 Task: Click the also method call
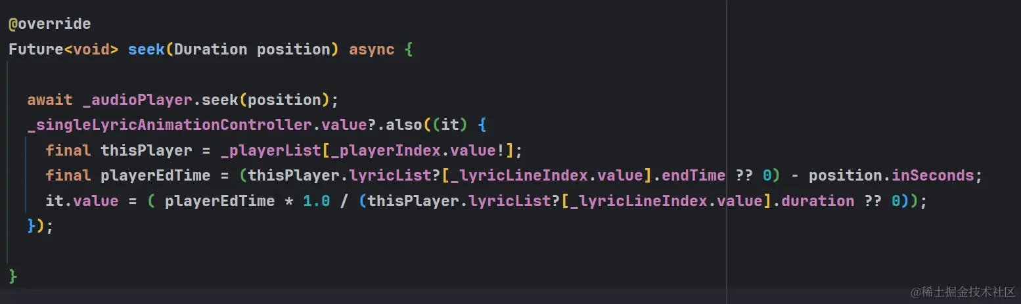[x=403, y=125]
